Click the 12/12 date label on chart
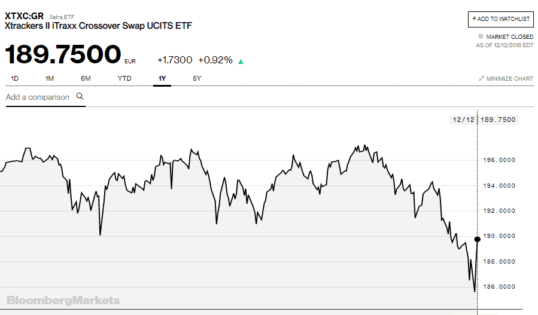Screen dimensions: 538x315 click(x=463, y=120)
